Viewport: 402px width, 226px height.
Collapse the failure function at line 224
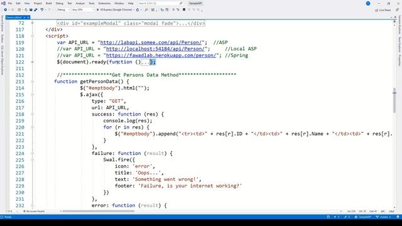tap(32, 153)
